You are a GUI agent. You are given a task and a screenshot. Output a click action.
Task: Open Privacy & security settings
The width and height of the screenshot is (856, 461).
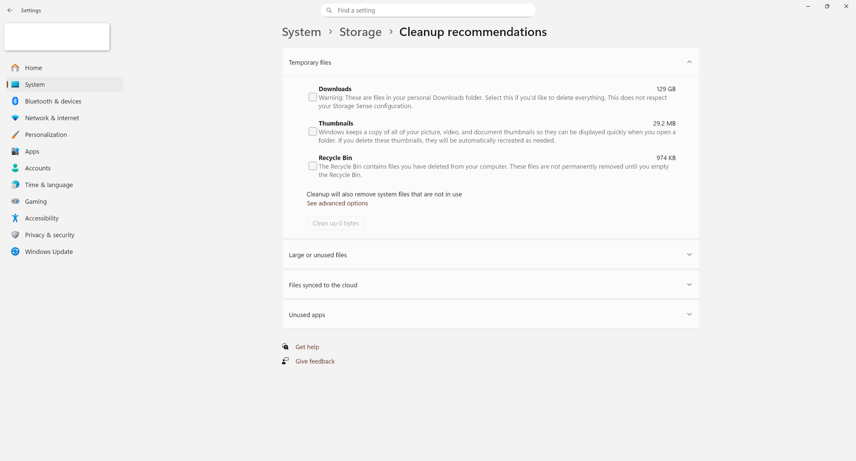click(x=49, y=235)
